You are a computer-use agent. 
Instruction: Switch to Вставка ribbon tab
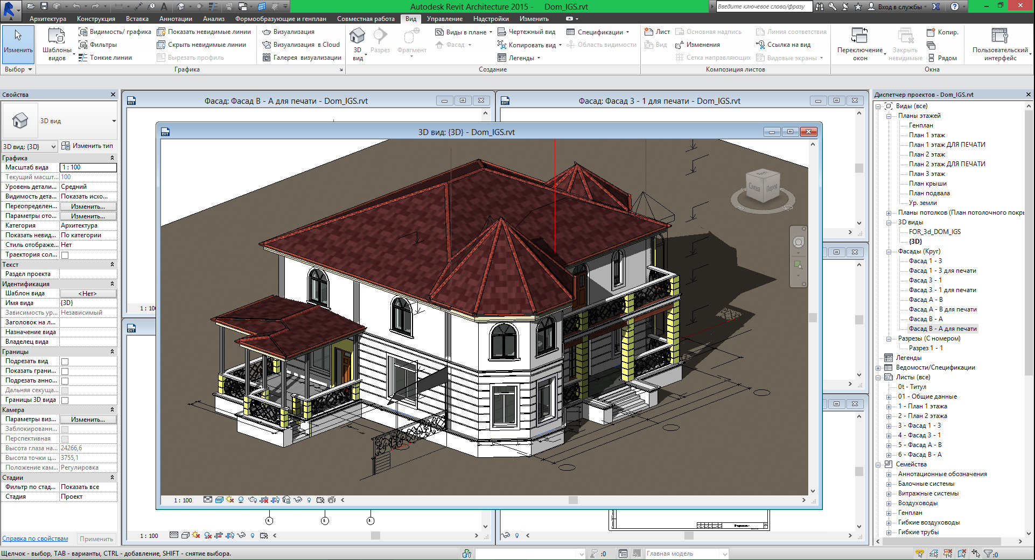point(137,19)
